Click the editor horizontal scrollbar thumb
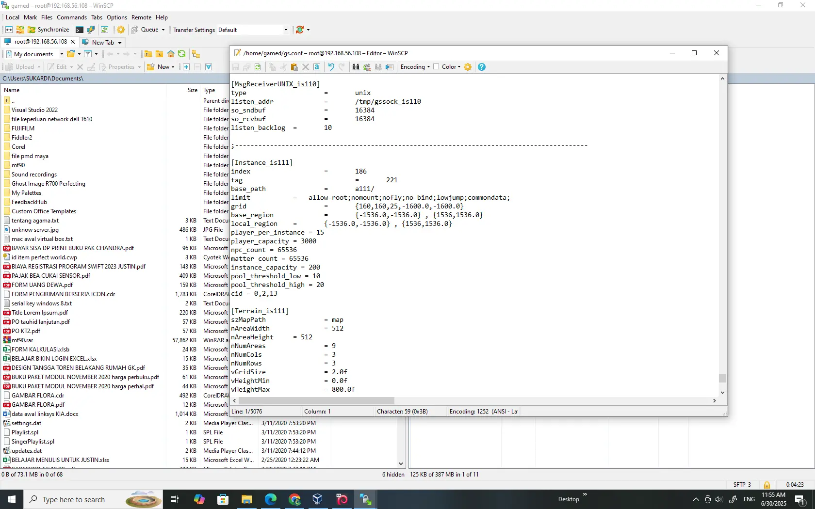The height and width of the screenshot is (509, 815). coord(316,401)
